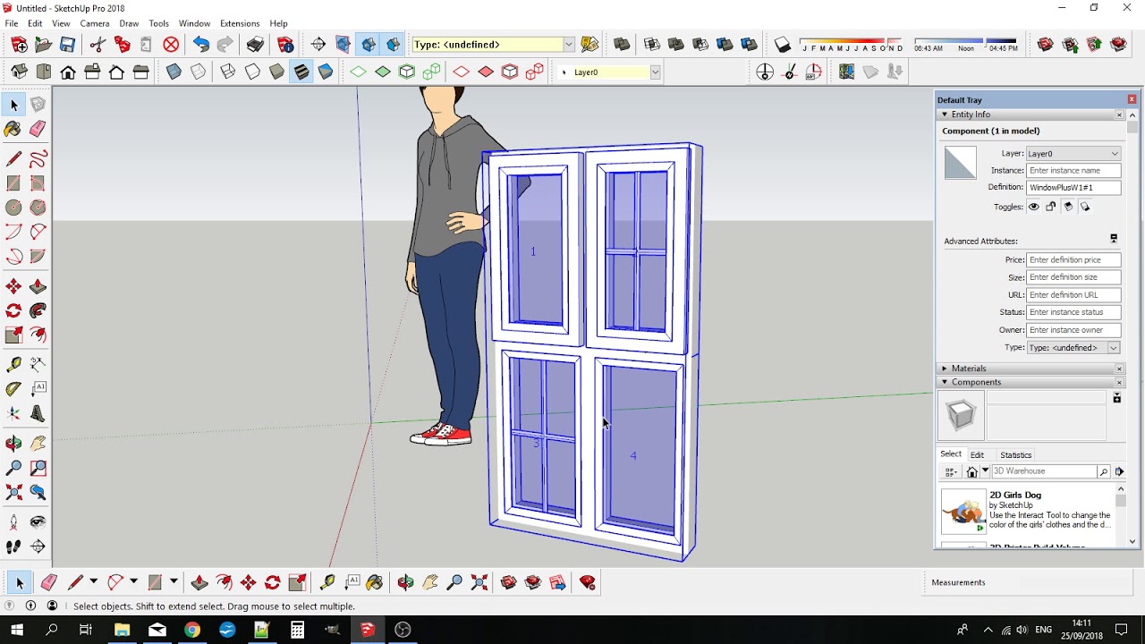Activate the Zoom Window tool
The width and height of the screenshot is (1145, 644).
[38, 468]
